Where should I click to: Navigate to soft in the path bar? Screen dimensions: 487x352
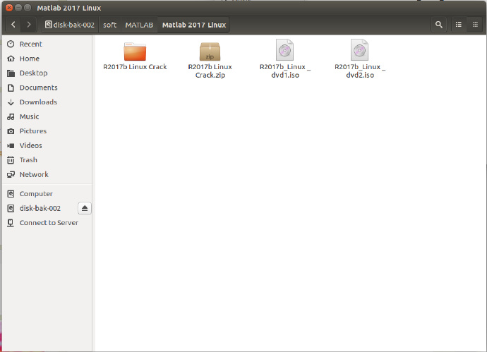[x=109, y=25]
